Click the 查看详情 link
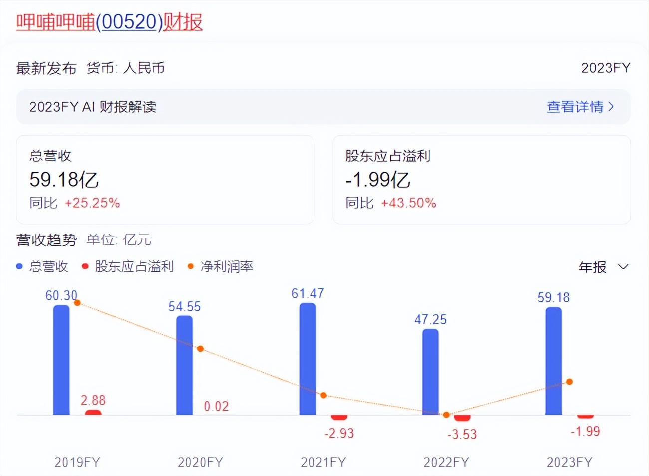 pos(575,107)
